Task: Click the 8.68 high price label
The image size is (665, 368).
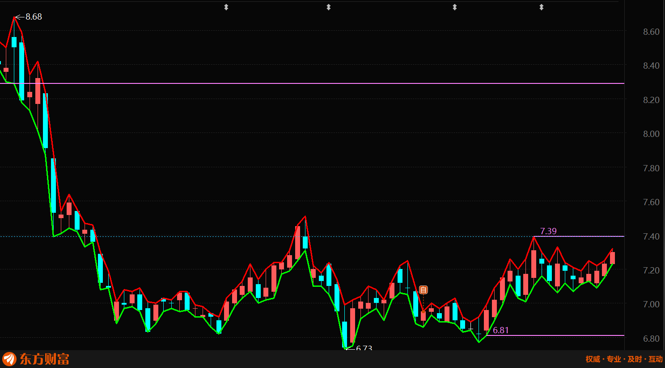Action: 34,17
